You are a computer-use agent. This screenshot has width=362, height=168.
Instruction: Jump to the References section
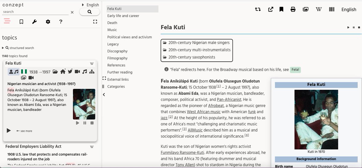tap(116, 65)
